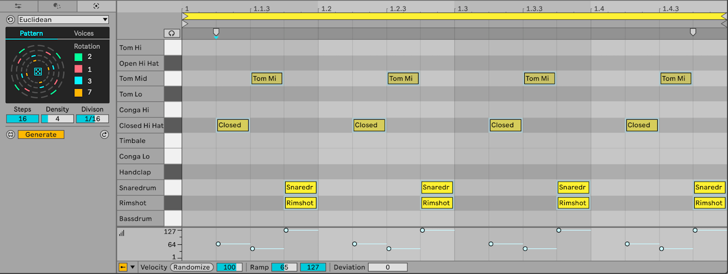Select rotation value 3 of cyan voice

pyautogui.click(x=90, y=81)
